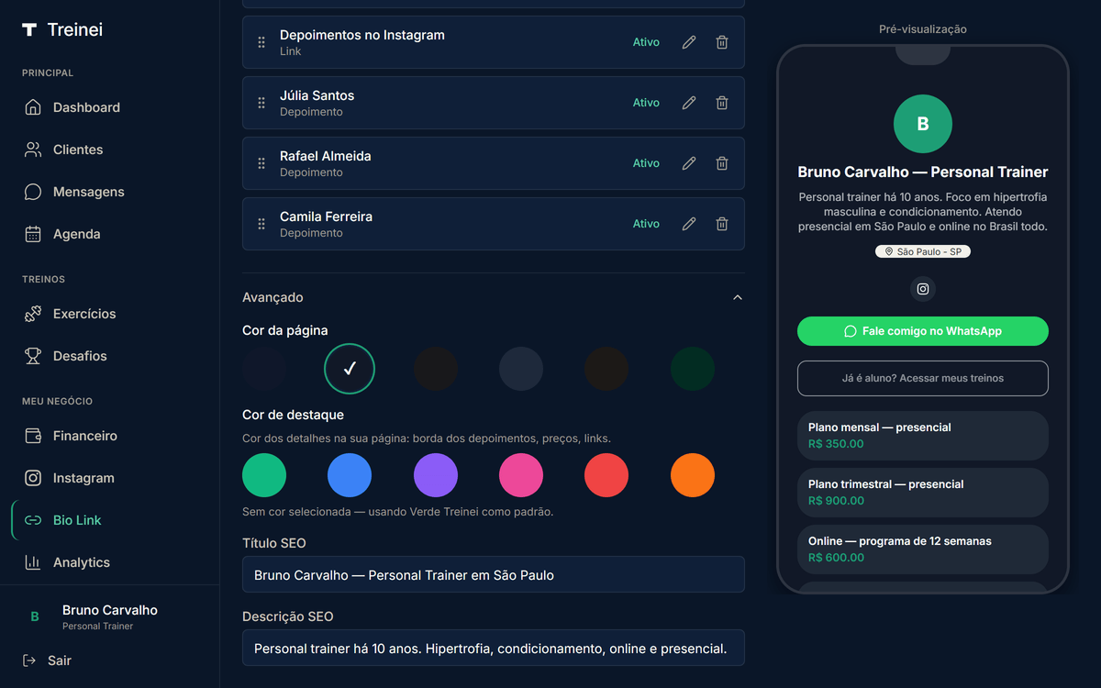The image size is (1101, 688).
Task: Select the slate gray page color
Action: (521, 369)
